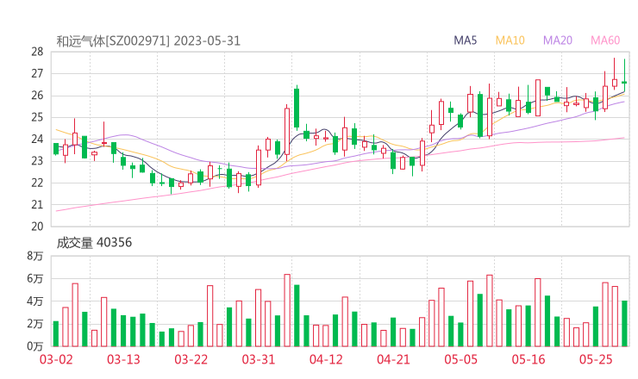Click the 成交量 40356 volume label

point(94,243)
